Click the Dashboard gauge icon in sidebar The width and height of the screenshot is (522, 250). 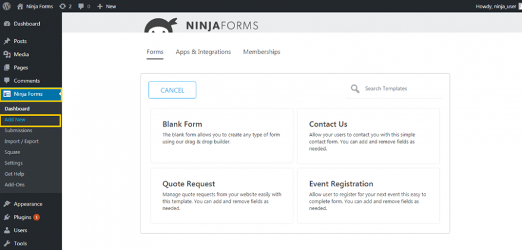(7, 24)
